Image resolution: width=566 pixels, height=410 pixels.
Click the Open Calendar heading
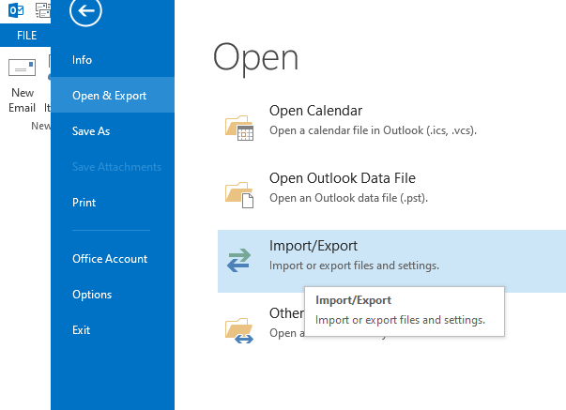coord(315,111)
